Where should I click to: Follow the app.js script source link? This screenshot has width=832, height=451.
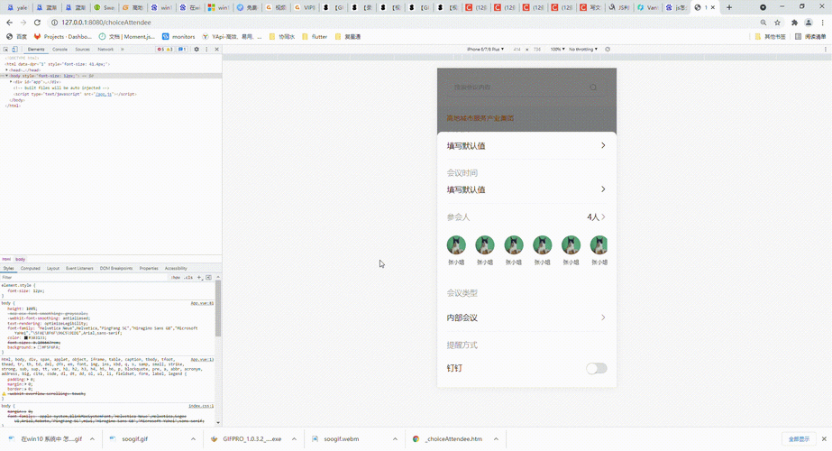104,94
